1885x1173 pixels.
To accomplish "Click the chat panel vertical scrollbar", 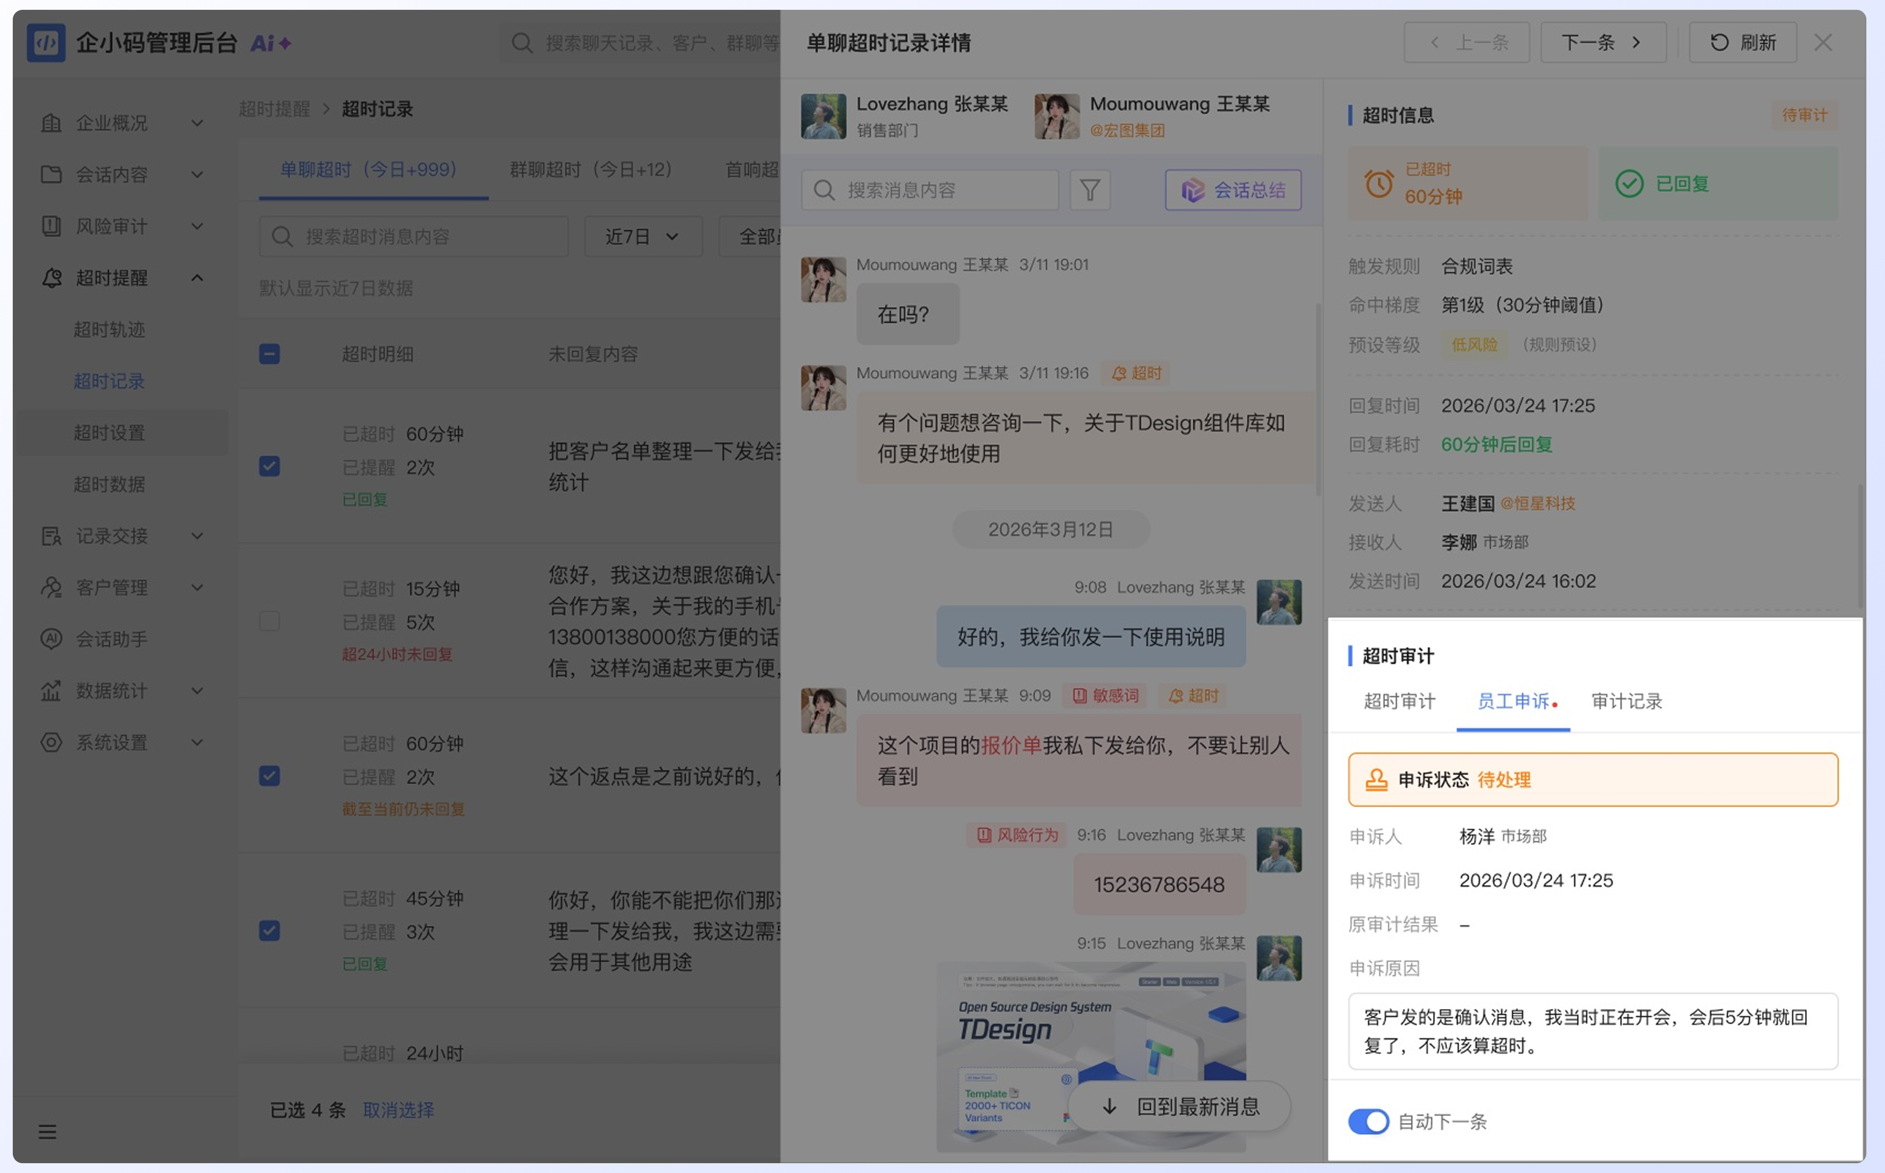I will tap(1318, 400).
